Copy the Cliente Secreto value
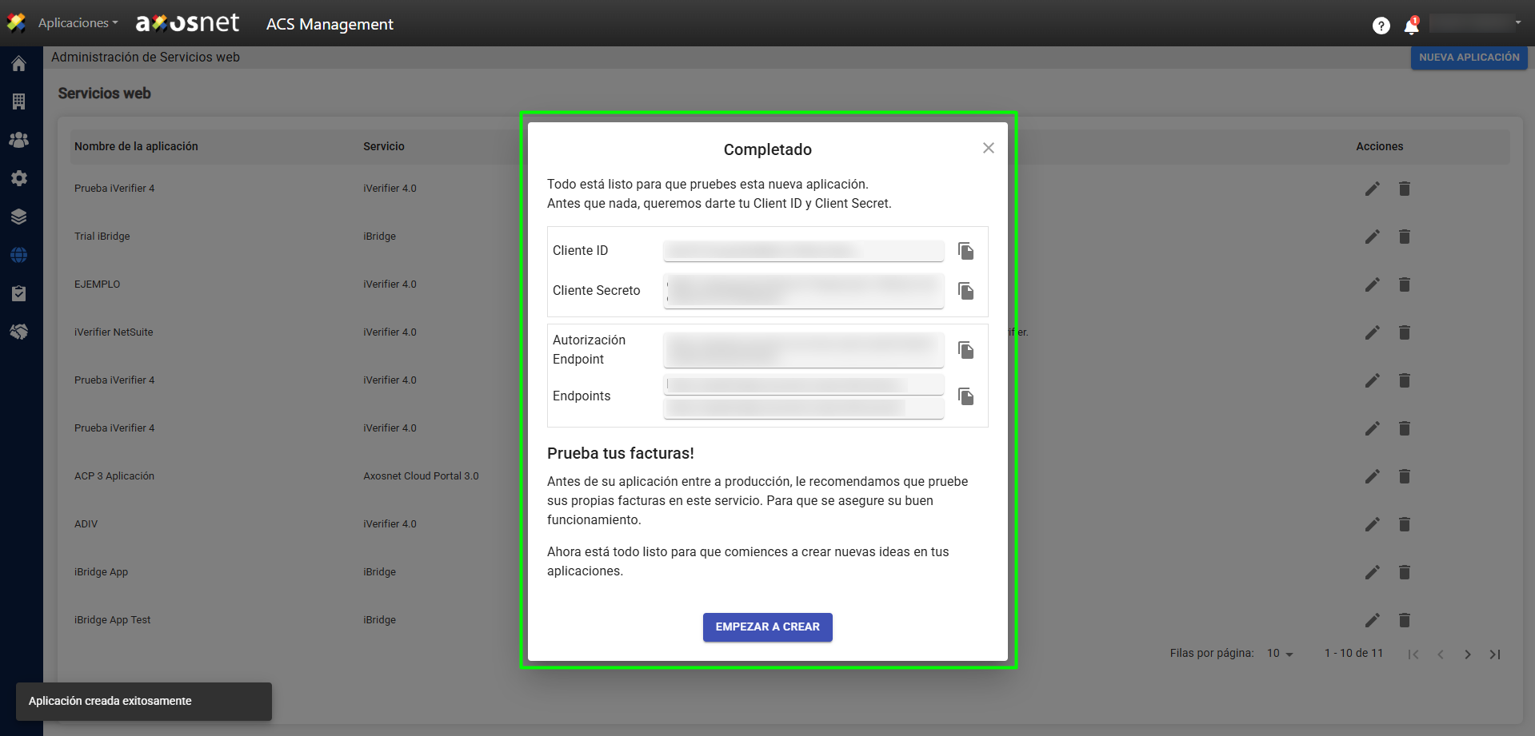 pos(965,291)
